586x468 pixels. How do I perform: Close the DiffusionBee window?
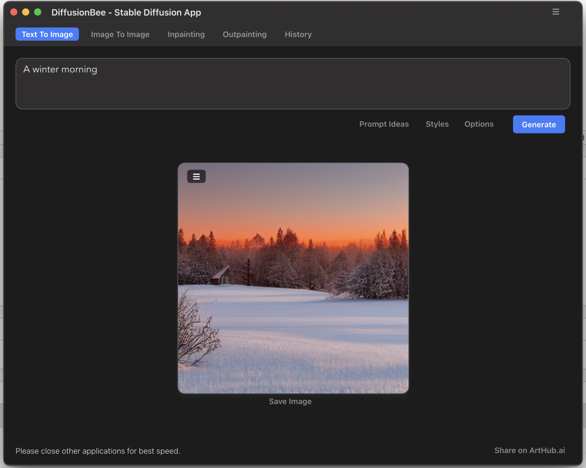tap(14, 12)
